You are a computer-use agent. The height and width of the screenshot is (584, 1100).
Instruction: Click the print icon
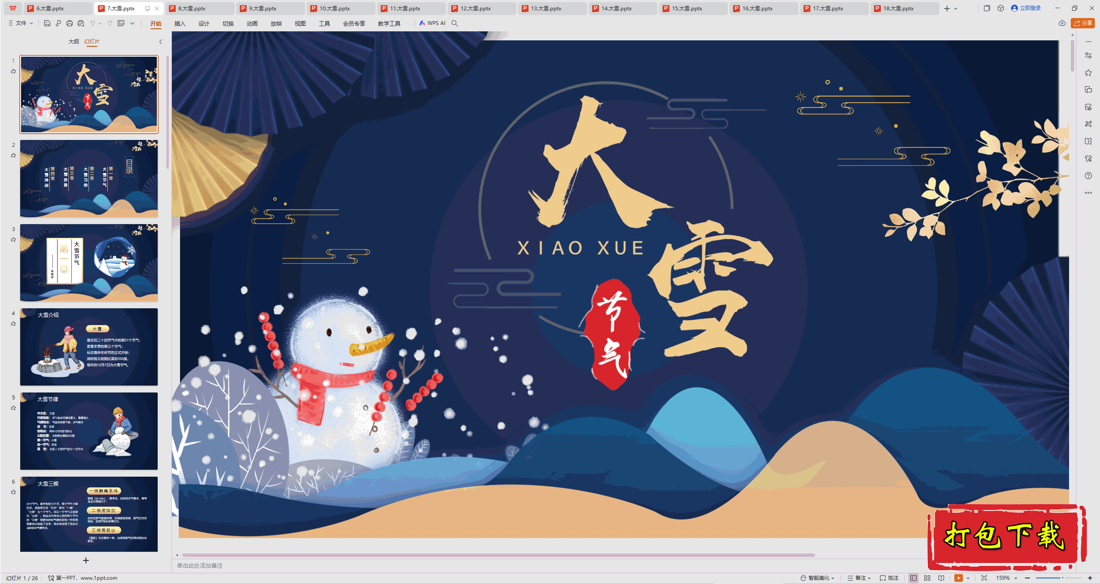(x=70, y=23)
